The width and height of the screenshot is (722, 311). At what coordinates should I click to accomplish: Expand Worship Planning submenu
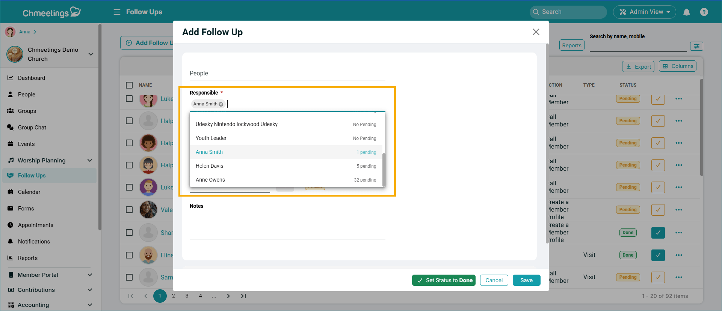90,161
